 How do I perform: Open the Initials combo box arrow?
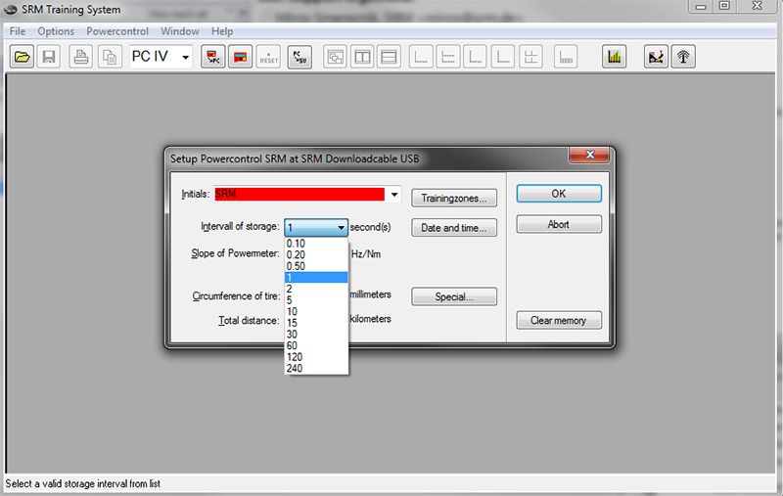click(394, 195)
